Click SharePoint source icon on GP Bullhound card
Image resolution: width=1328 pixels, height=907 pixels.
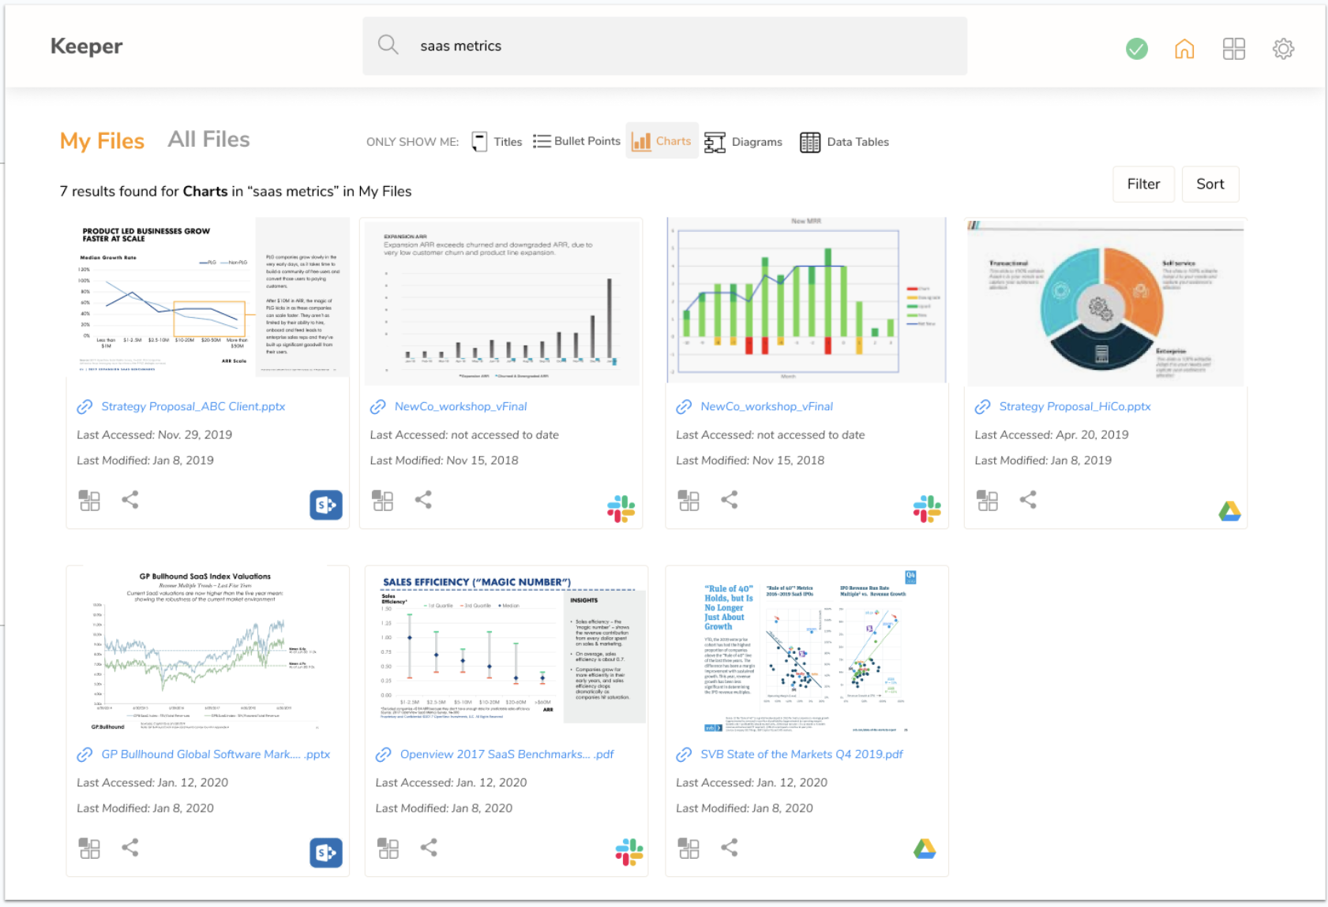click(x=326, y=853)
